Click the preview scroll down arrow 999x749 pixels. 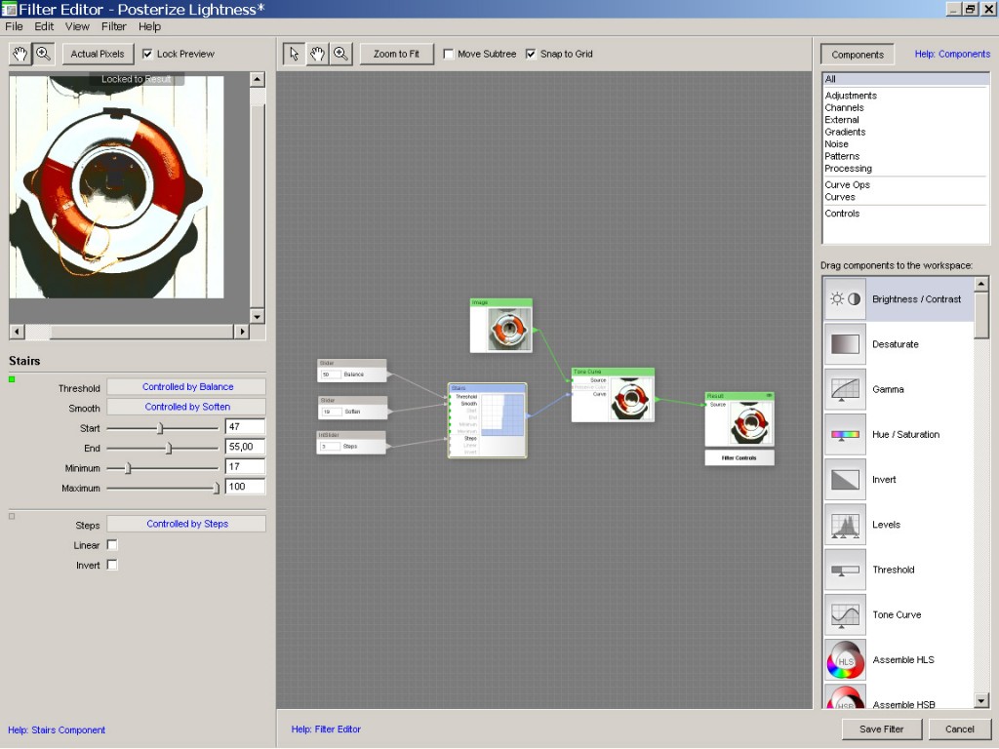pos(257,317)
